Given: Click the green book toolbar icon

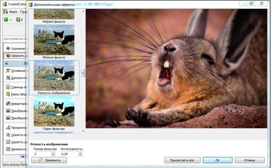Looking at the screenshot, I should (6, 19).
